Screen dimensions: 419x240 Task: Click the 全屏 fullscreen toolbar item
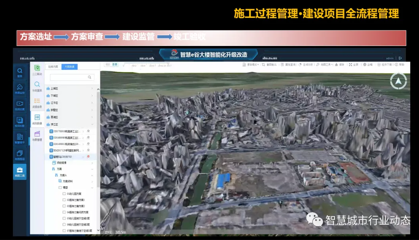[x=354, y=65]
